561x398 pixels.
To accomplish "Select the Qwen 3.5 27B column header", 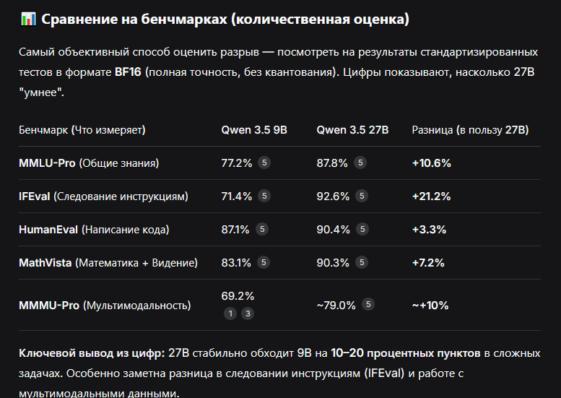I will click(352, 130).
